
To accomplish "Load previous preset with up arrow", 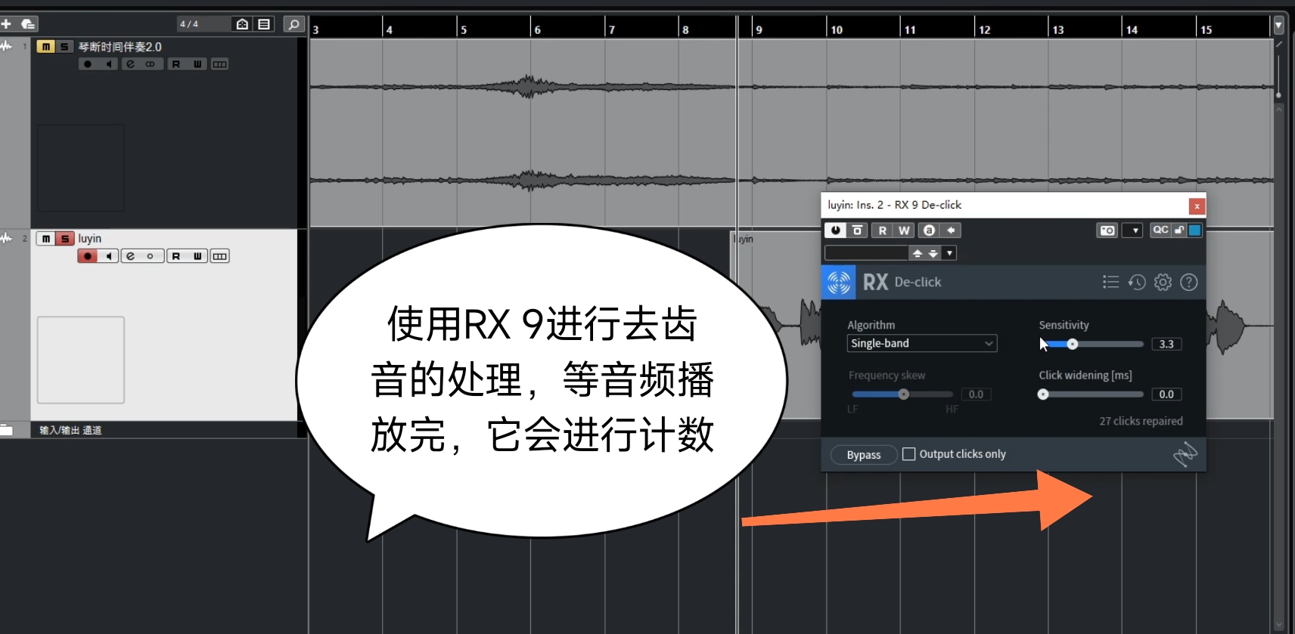I will [918, 253].
